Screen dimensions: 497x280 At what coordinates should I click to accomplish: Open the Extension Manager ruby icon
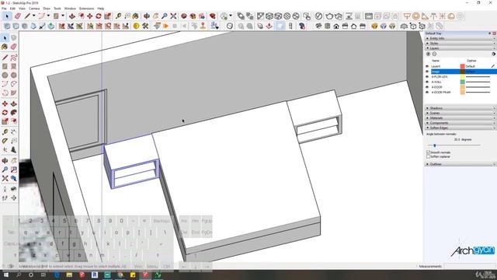pos(213,16)
